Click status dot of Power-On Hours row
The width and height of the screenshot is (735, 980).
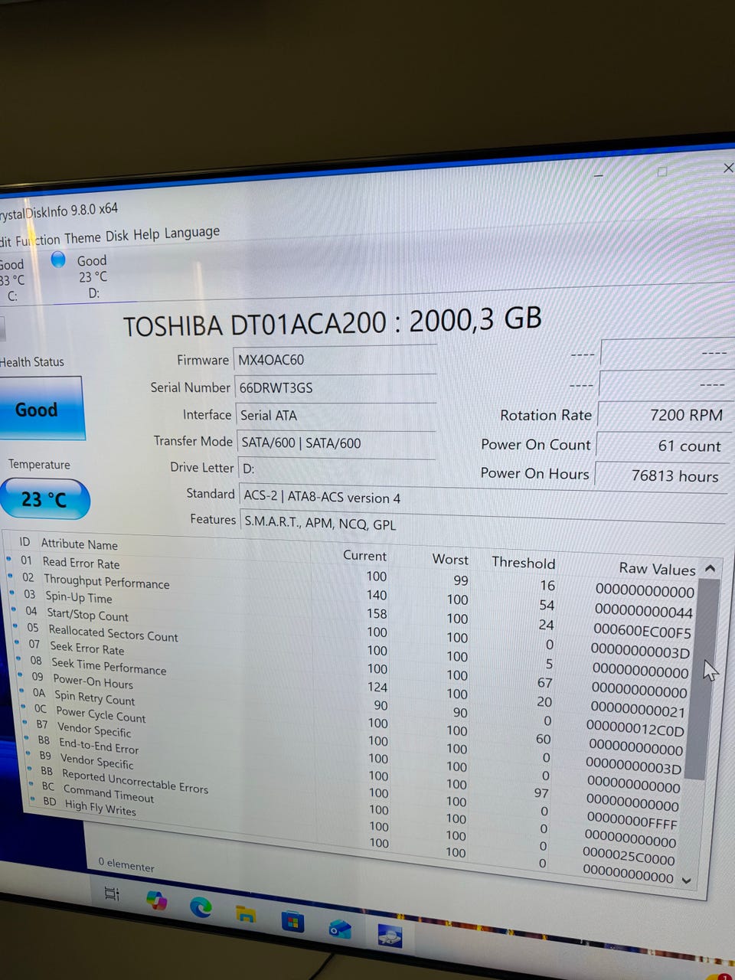tap(21, 675)
